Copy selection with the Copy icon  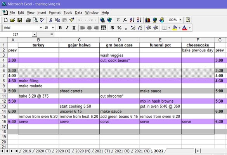(x=58, y=20)
